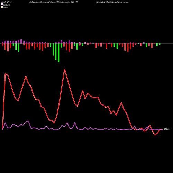This screenshot has width=173, height=173.
Task: Click the tallest green bar in the histogram
Action: (58, 53)
